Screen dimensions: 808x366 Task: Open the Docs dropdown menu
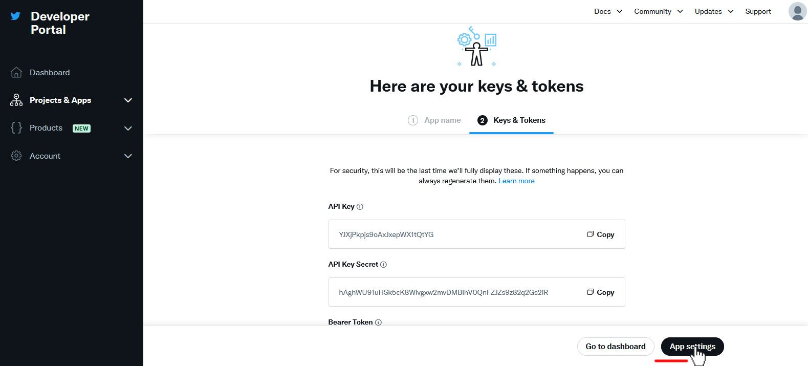coord(608,11)
